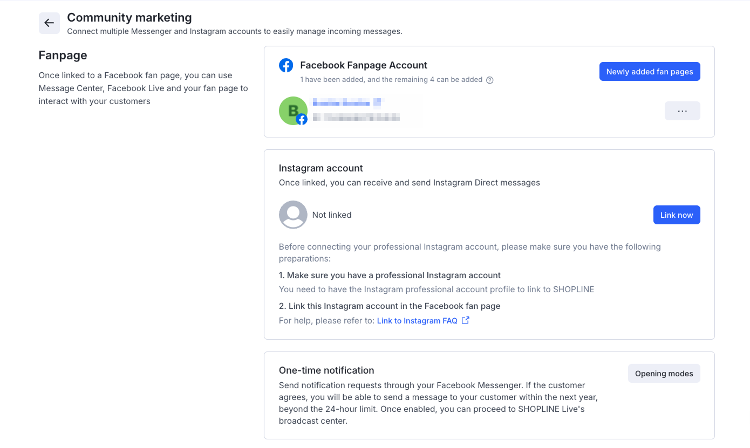Click the "Fanpage" section heading
750x448 pixels.
(x=63, y=56)
